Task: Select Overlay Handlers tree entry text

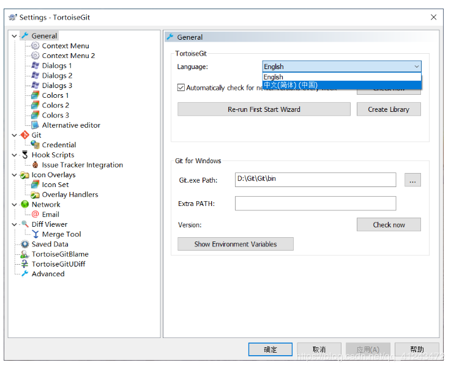Action: [x=70, y=194]
